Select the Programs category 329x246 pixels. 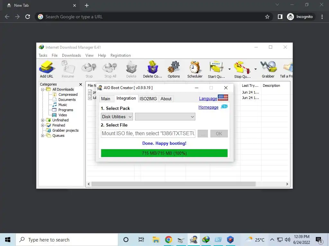[66, 110]
